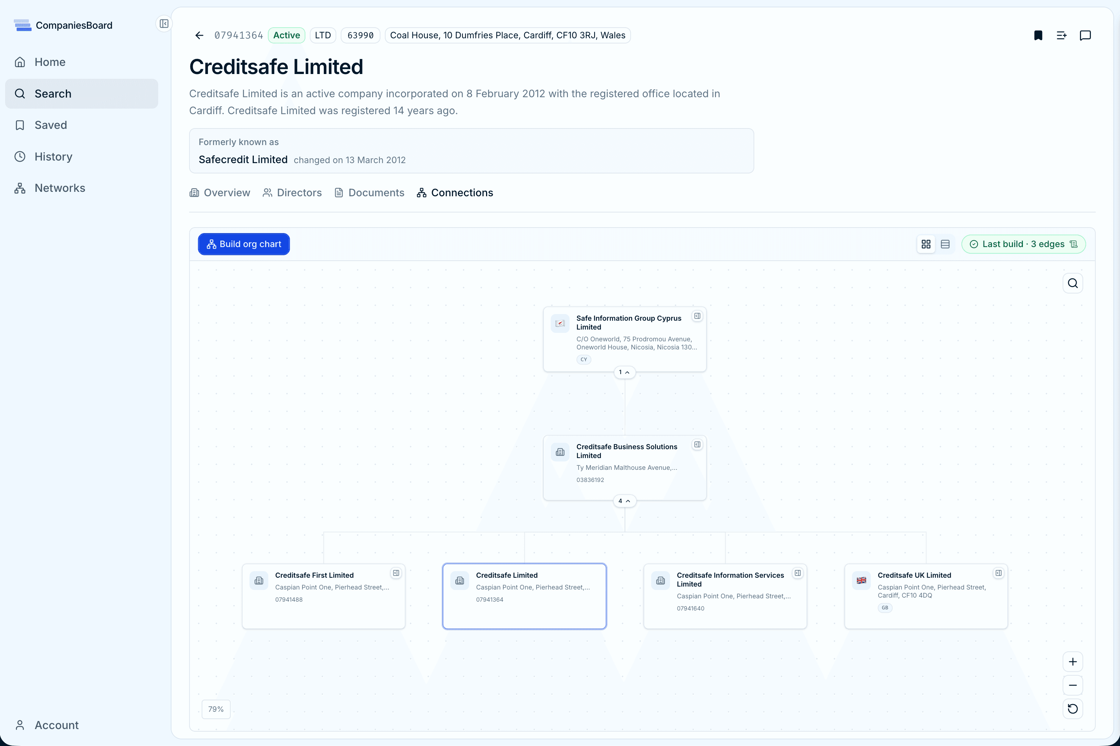Select the Connections tab
Image resolution: width=1120 pixels, height=746 pixels.
[x=455, y=193]
